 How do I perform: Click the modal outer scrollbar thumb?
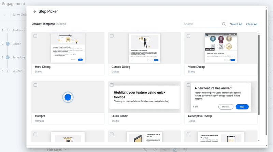266,72
